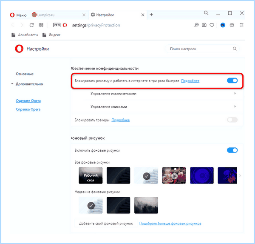The image size is (255, 244).
Task: Close the Lumpics.ru tab
Action: click(x=84, y=15)
